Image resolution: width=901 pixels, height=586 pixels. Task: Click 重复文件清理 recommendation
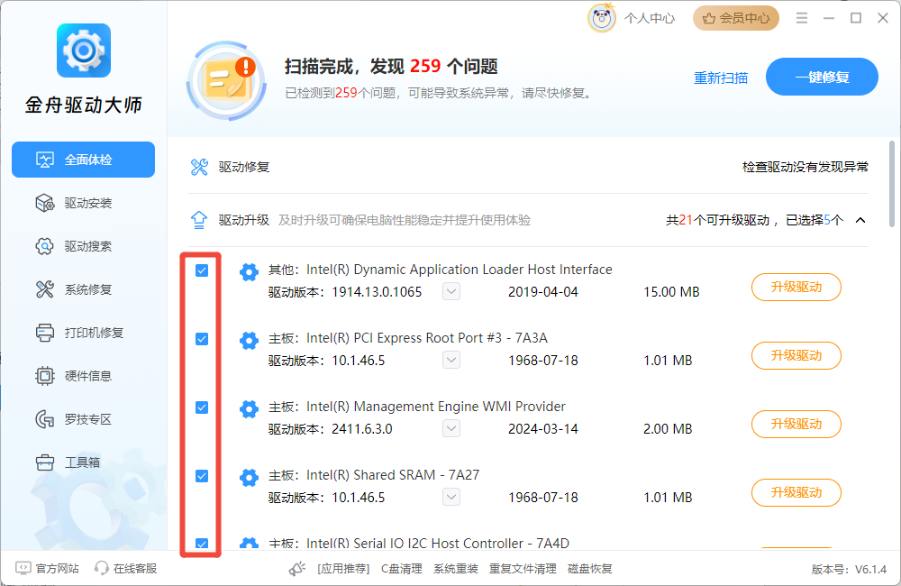523,569
